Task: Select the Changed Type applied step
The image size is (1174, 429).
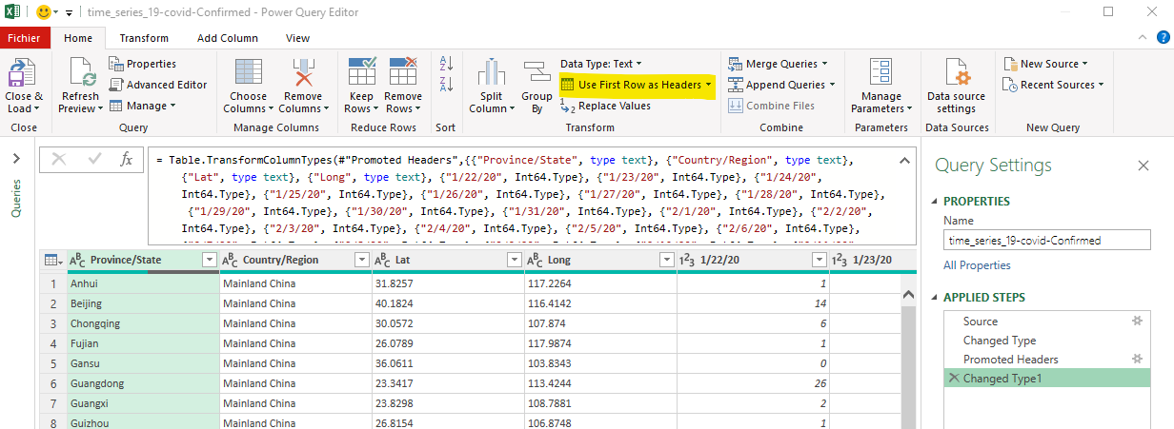Action: point(1000,341)
